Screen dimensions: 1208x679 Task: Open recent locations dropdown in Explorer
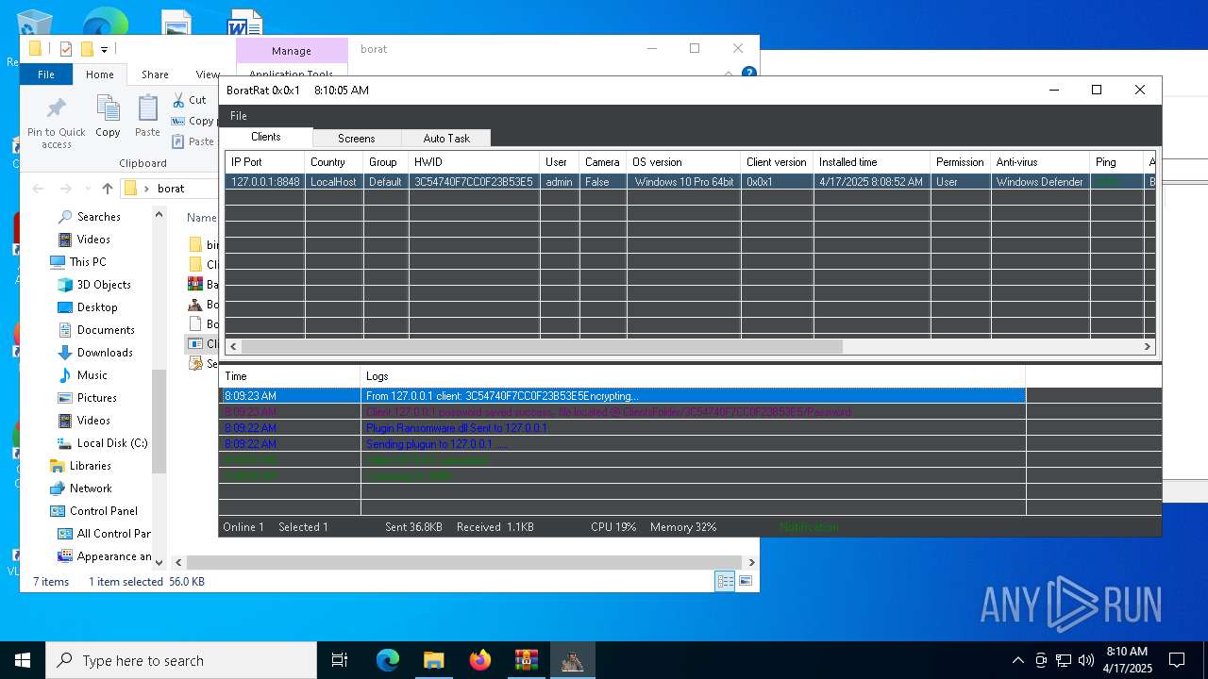[x=88, y=189]
